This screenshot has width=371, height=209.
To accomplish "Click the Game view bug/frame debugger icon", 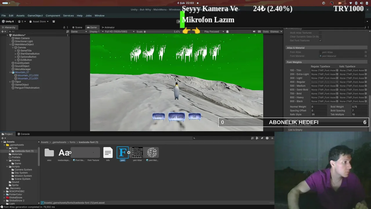I will tap(228, 32).
